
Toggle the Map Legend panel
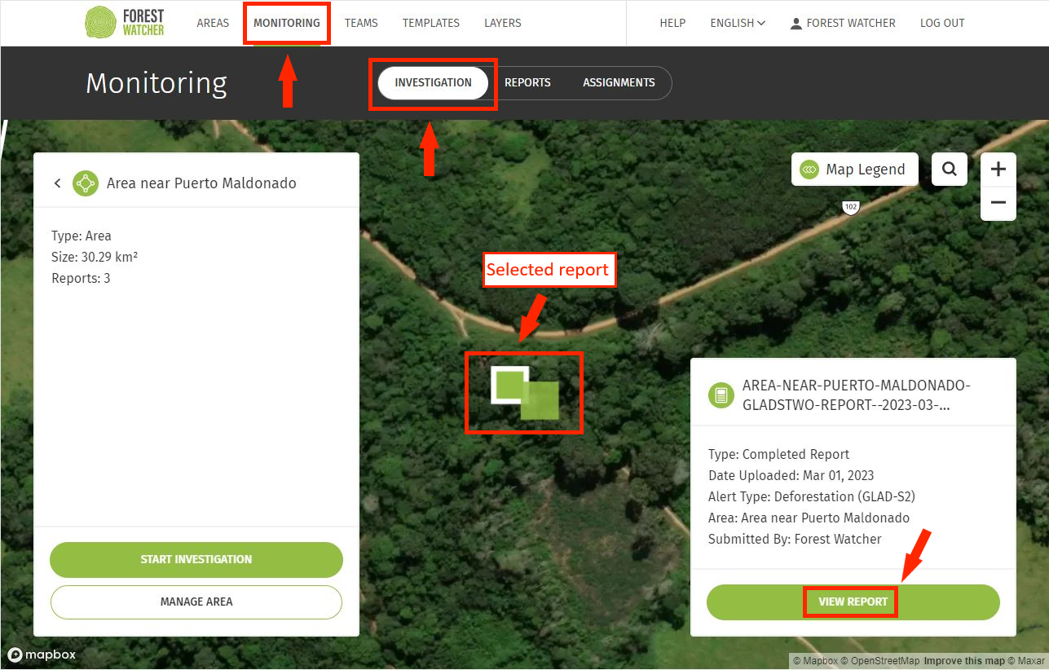[x=854, y=169]
